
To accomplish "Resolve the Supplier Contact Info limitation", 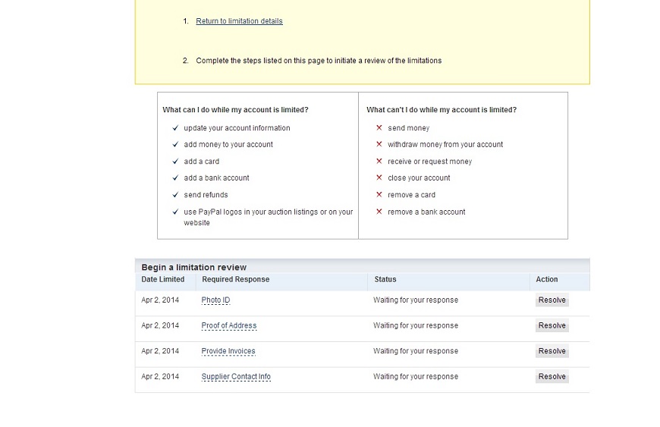I will 552,377.
